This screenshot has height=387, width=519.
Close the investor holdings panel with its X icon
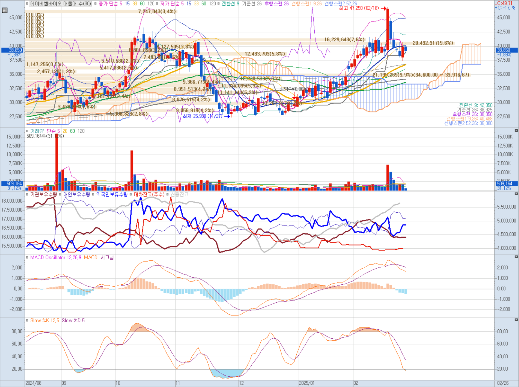point(516,194)
